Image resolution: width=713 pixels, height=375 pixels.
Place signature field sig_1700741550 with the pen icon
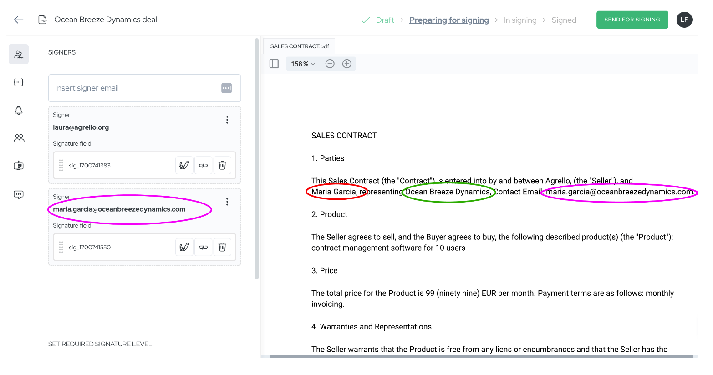(x=184, y=247)
